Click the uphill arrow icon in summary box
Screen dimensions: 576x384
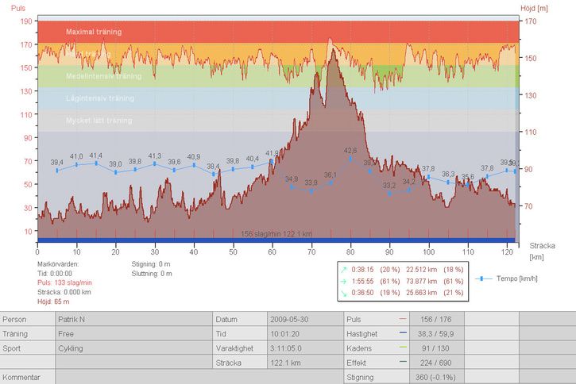[343, 268]
